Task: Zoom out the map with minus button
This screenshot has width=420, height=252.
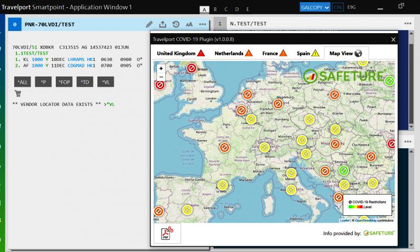Action: (x=161, y=77)
